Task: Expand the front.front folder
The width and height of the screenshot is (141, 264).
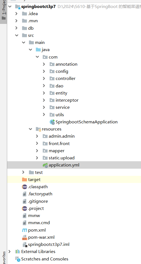Action: point(37,143)
